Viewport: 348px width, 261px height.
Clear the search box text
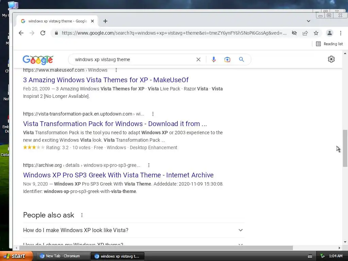(x=198, y=59)
